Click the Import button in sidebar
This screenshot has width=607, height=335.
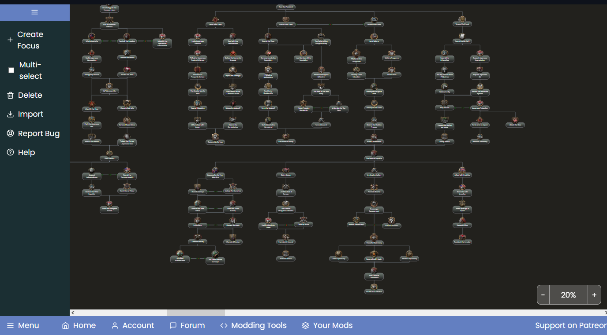pyautogui.click(x=26, y=114)
